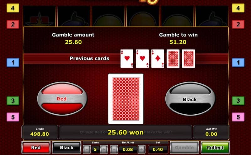Decrease Lines with the minus stepper
This screenshot has height=155, width=251.
point(87,149)
